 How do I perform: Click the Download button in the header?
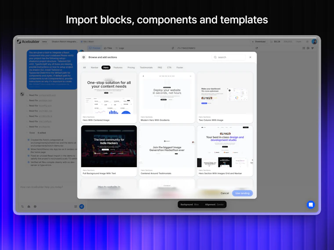pos(258,42)
